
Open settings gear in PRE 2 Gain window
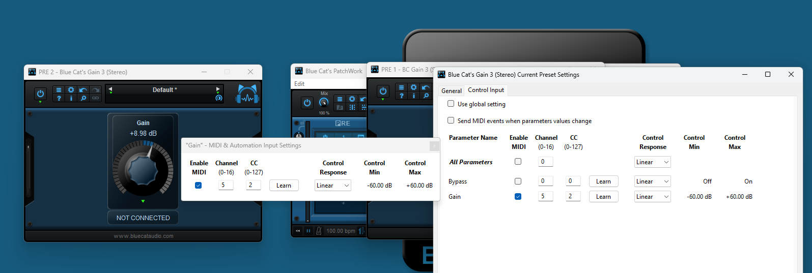pyautogui.click(x=71, y=90)
